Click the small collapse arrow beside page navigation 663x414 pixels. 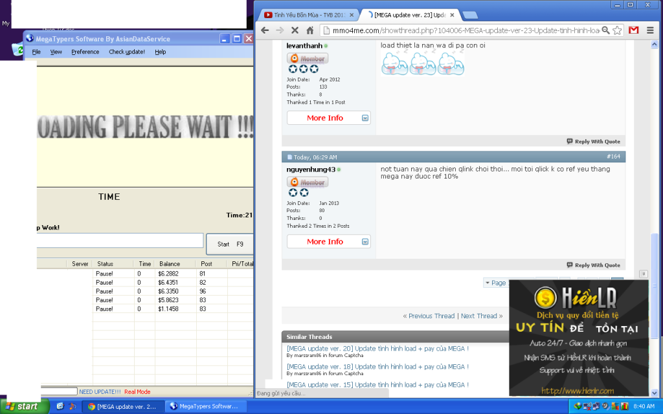pyautogui.click(x=643, y=274)
